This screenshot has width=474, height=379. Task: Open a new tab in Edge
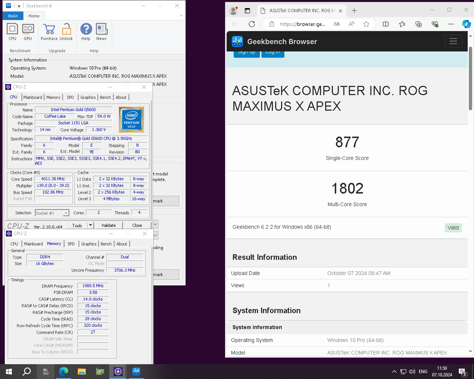click(x=354, y=11)
